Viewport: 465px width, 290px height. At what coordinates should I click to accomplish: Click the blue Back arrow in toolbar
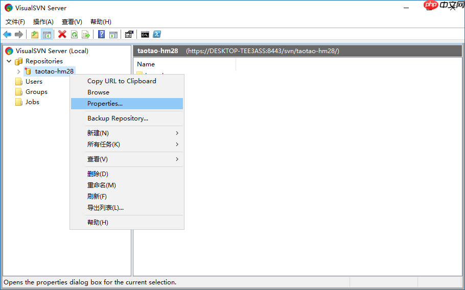[7, 34]
